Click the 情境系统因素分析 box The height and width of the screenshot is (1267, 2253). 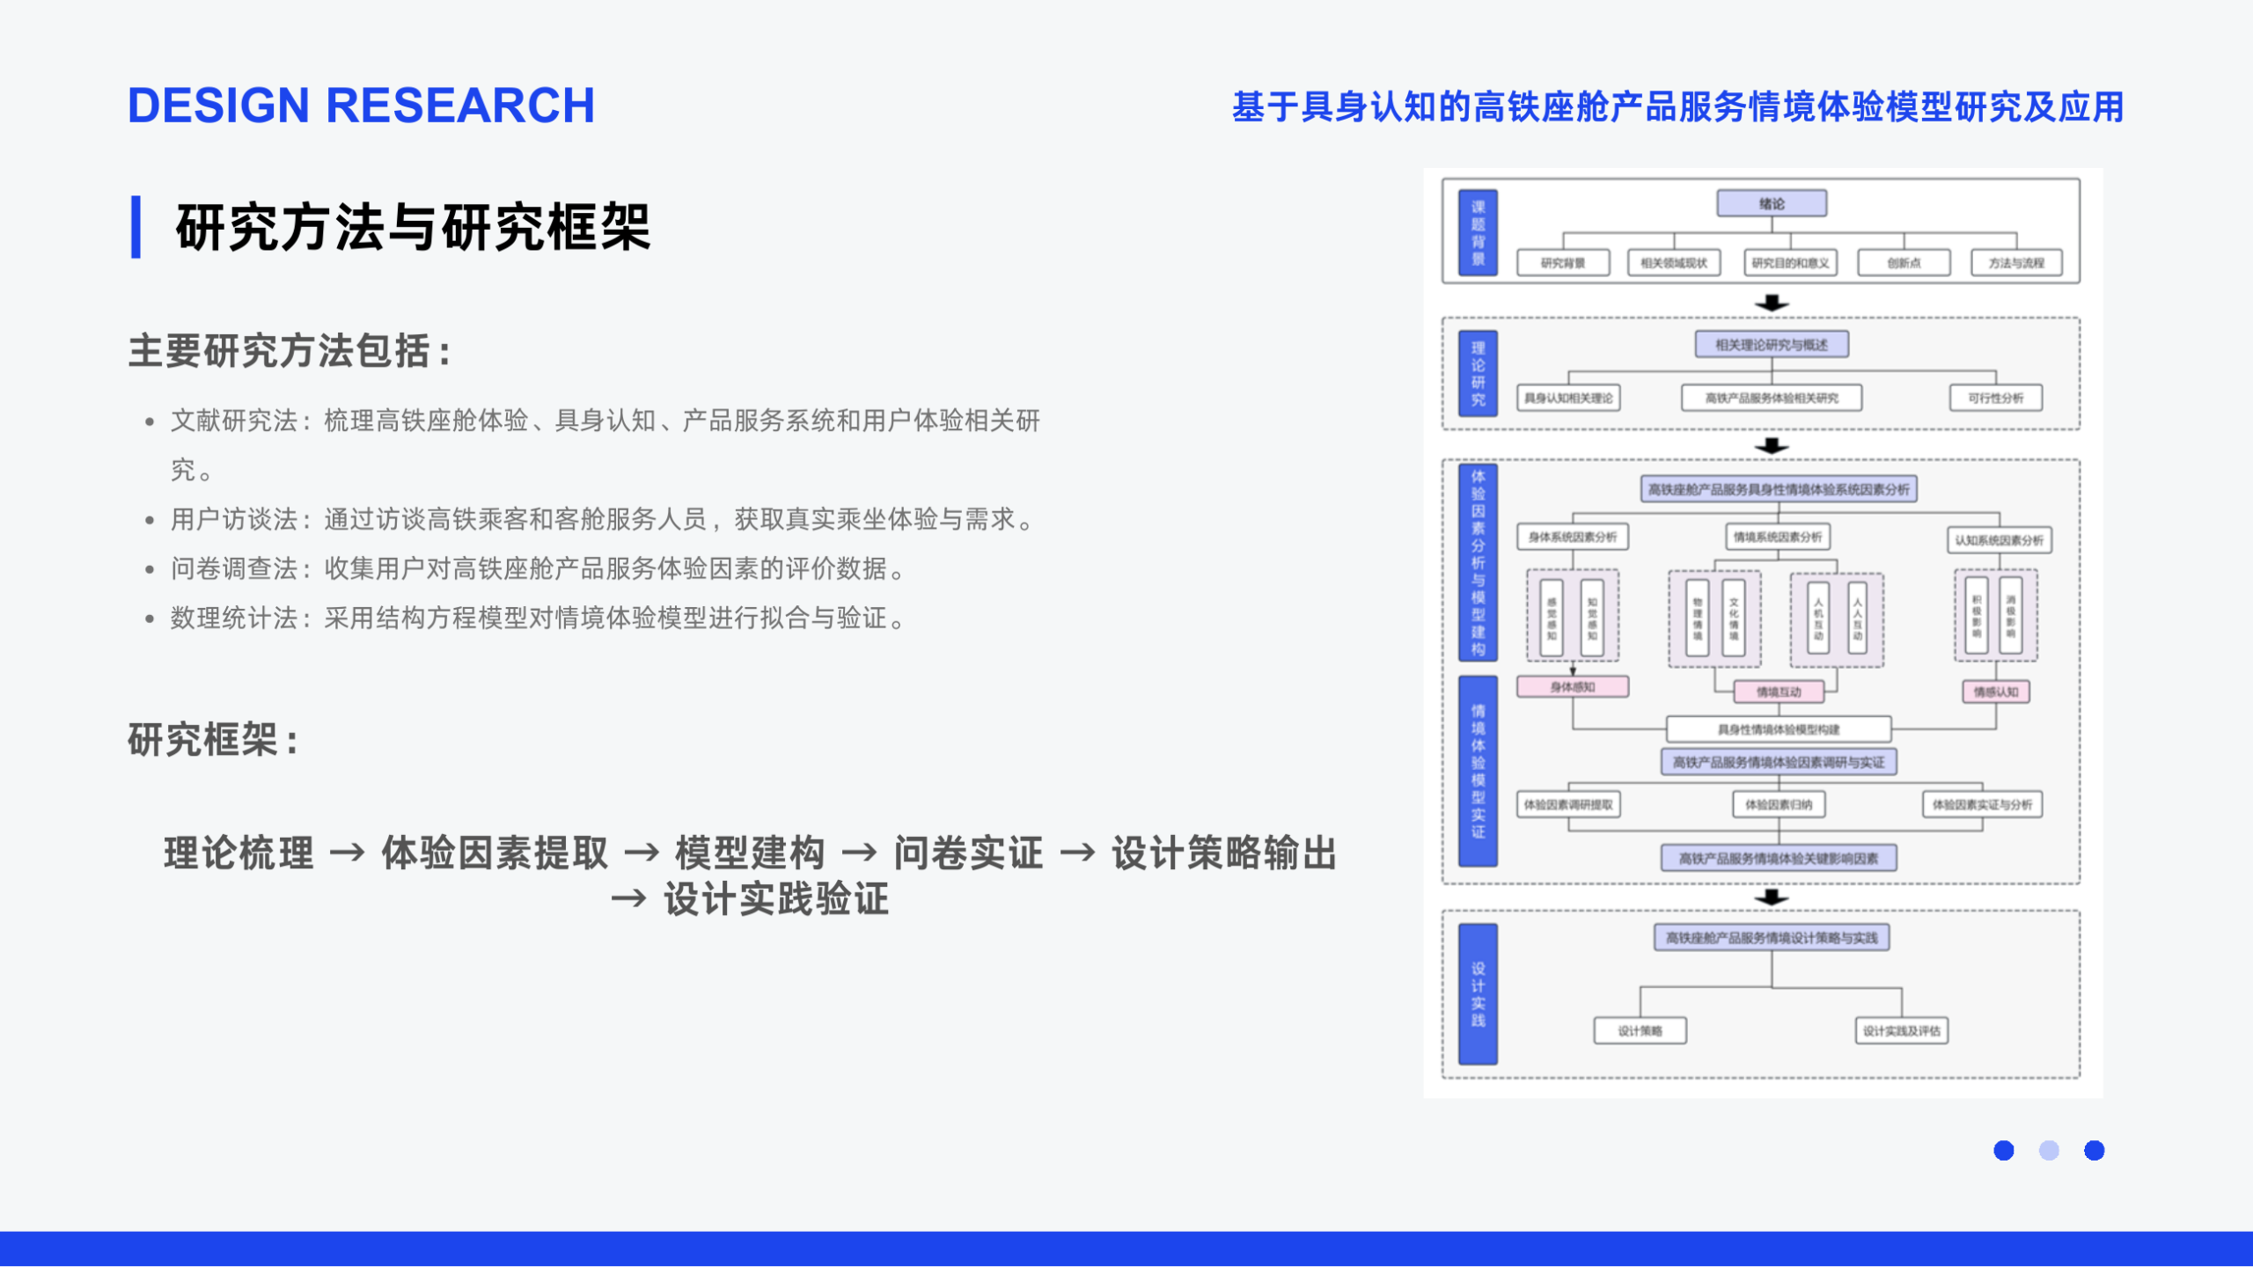(x=1778, y=537)
